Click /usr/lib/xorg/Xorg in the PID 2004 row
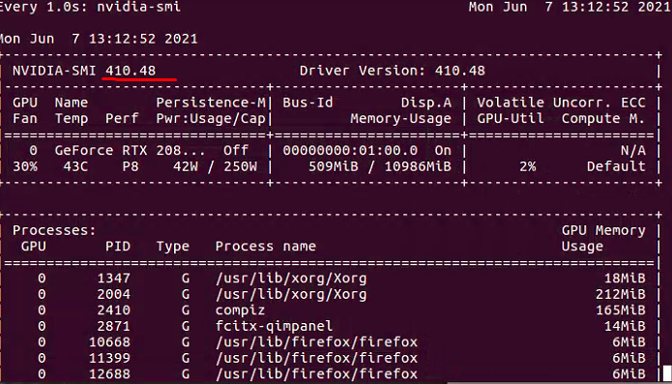The height and width of the screenshot is (384, 672). pyautogui.click(x=291, y=295)
